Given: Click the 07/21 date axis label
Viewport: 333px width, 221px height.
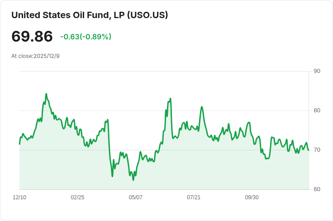Looking at the screenshot, I should (x=194, y=197).
